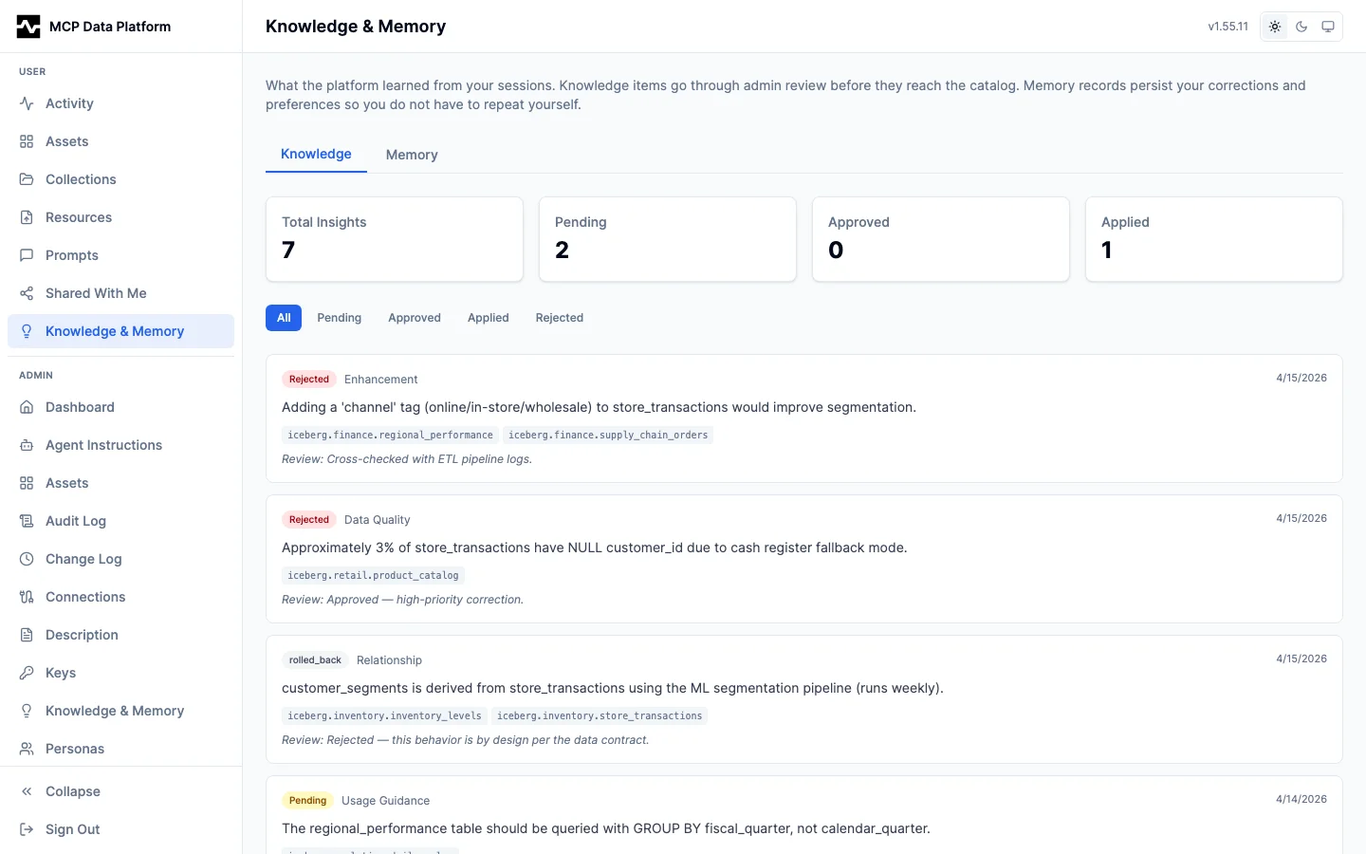This screenshot has width=1366, height=854.
Task: Select system theme monitor toggle
Action: (1328, 27)
